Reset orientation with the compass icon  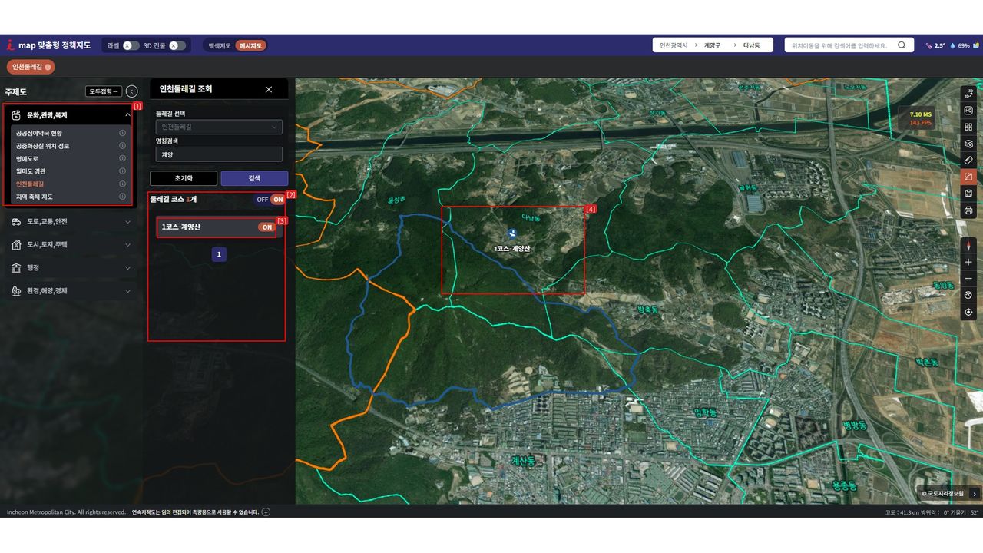[x=968, y=246]
